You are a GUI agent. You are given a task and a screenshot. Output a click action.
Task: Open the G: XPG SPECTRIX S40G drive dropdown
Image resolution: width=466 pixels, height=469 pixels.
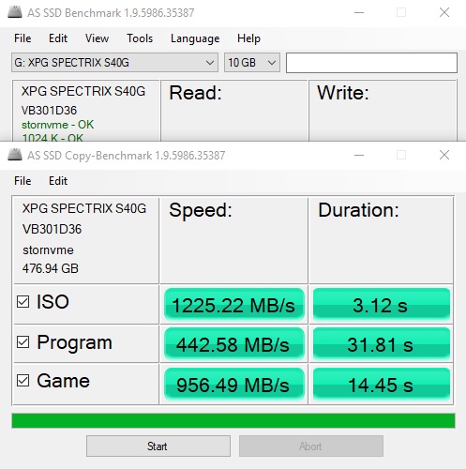tap(114, 63)
